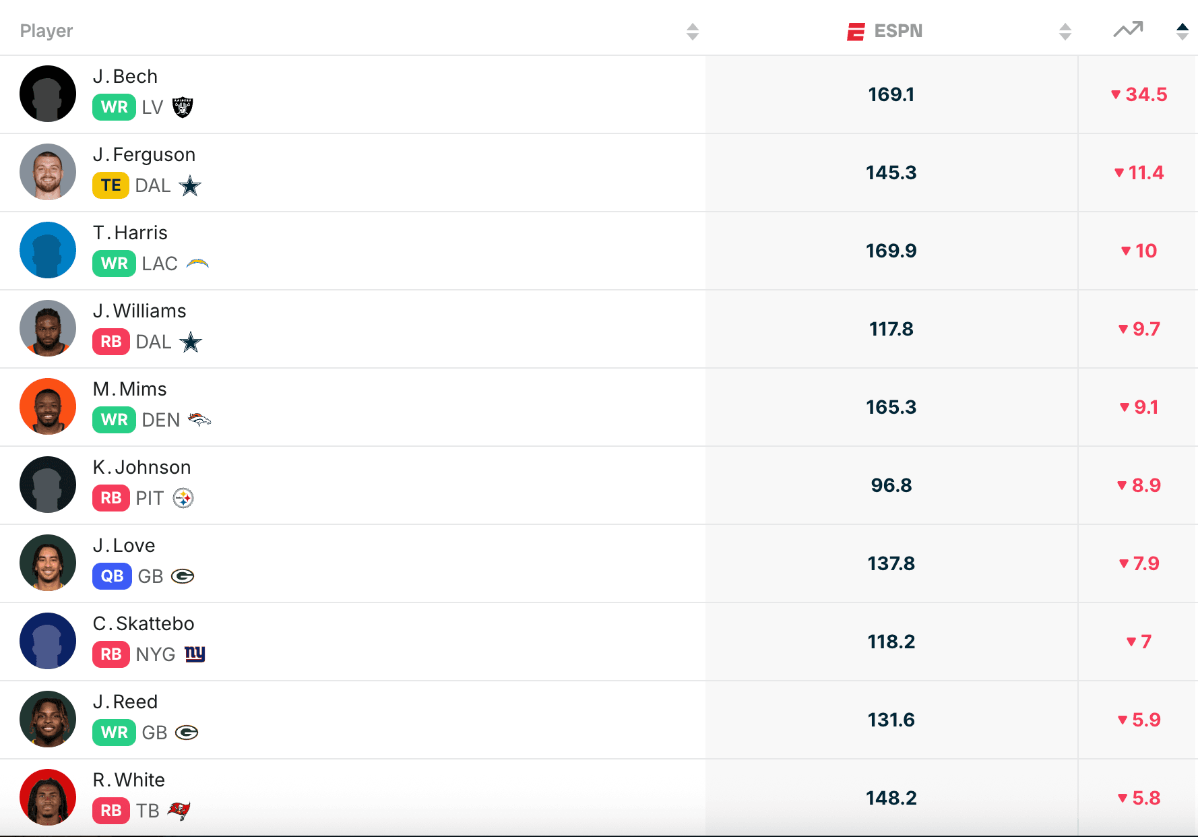Sort table by Player column arrows
1198x837 pixels.
[692, 32]
